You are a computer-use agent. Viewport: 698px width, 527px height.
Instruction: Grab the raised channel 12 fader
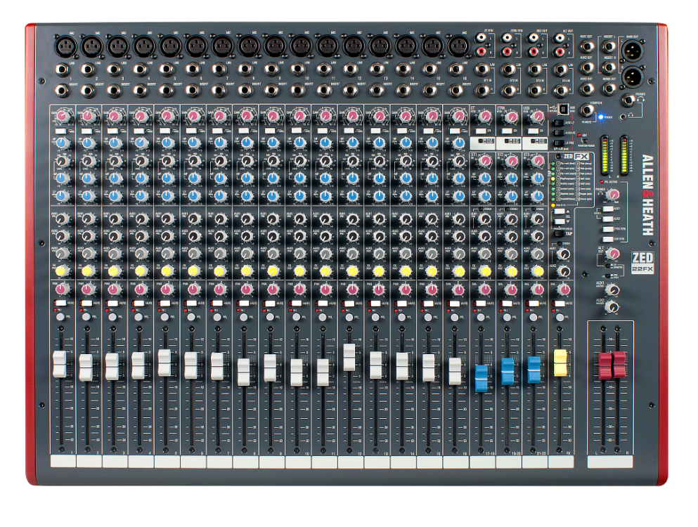tap(349, 357)
